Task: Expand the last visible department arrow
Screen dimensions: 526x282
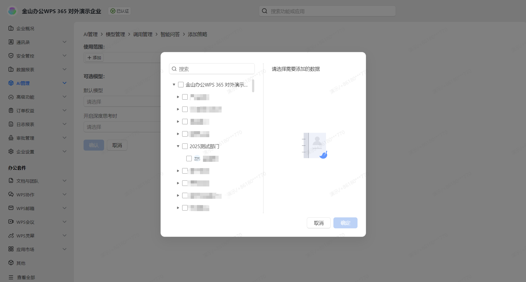Action: (178, 208)
